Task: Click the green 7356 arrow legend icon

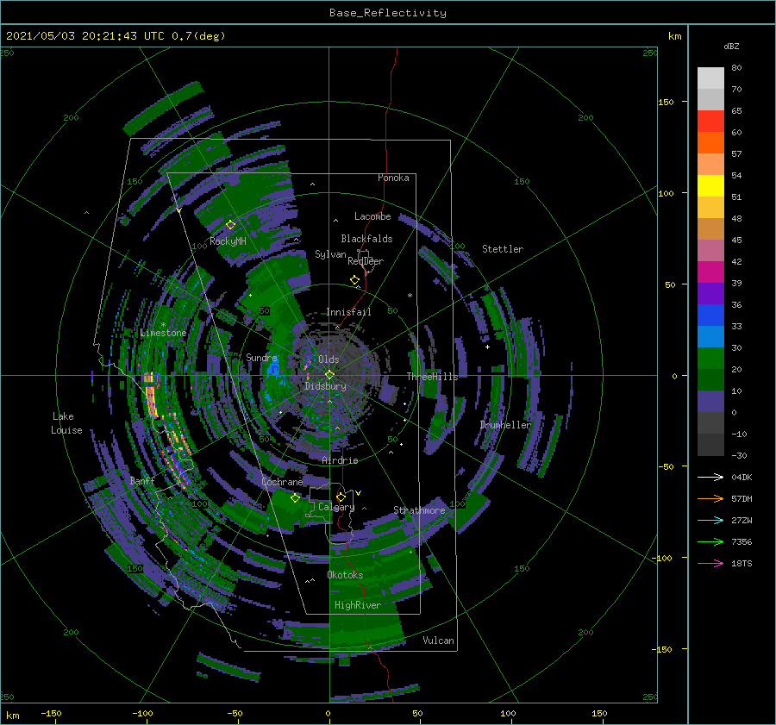Action: (x=710, y=542)
